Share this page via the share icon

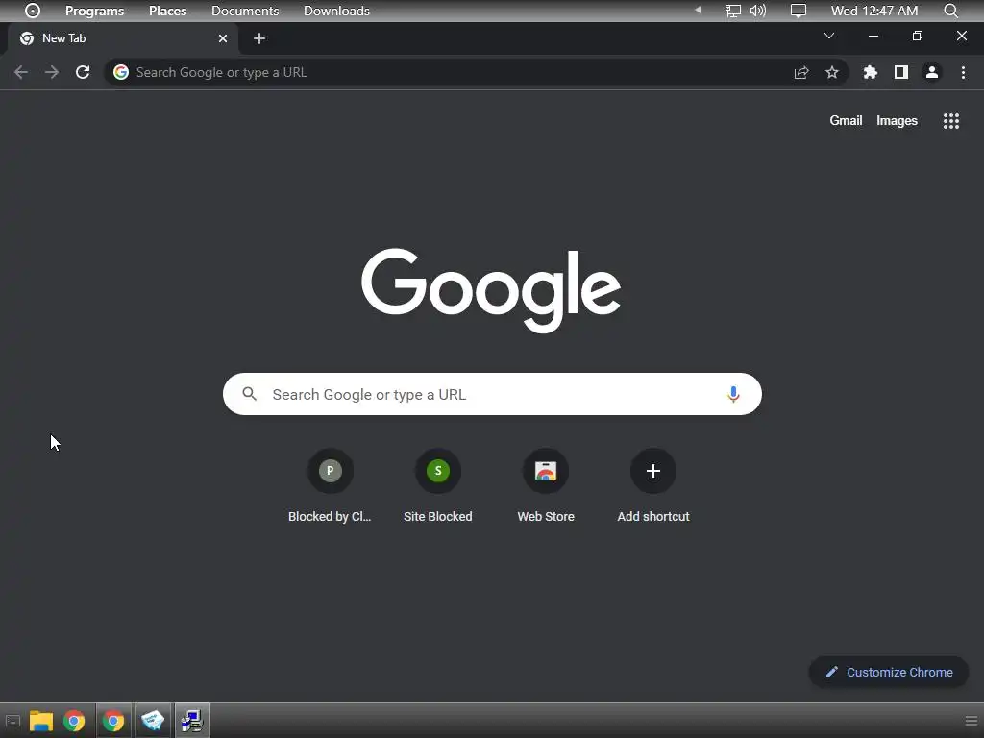pos(801,72)
